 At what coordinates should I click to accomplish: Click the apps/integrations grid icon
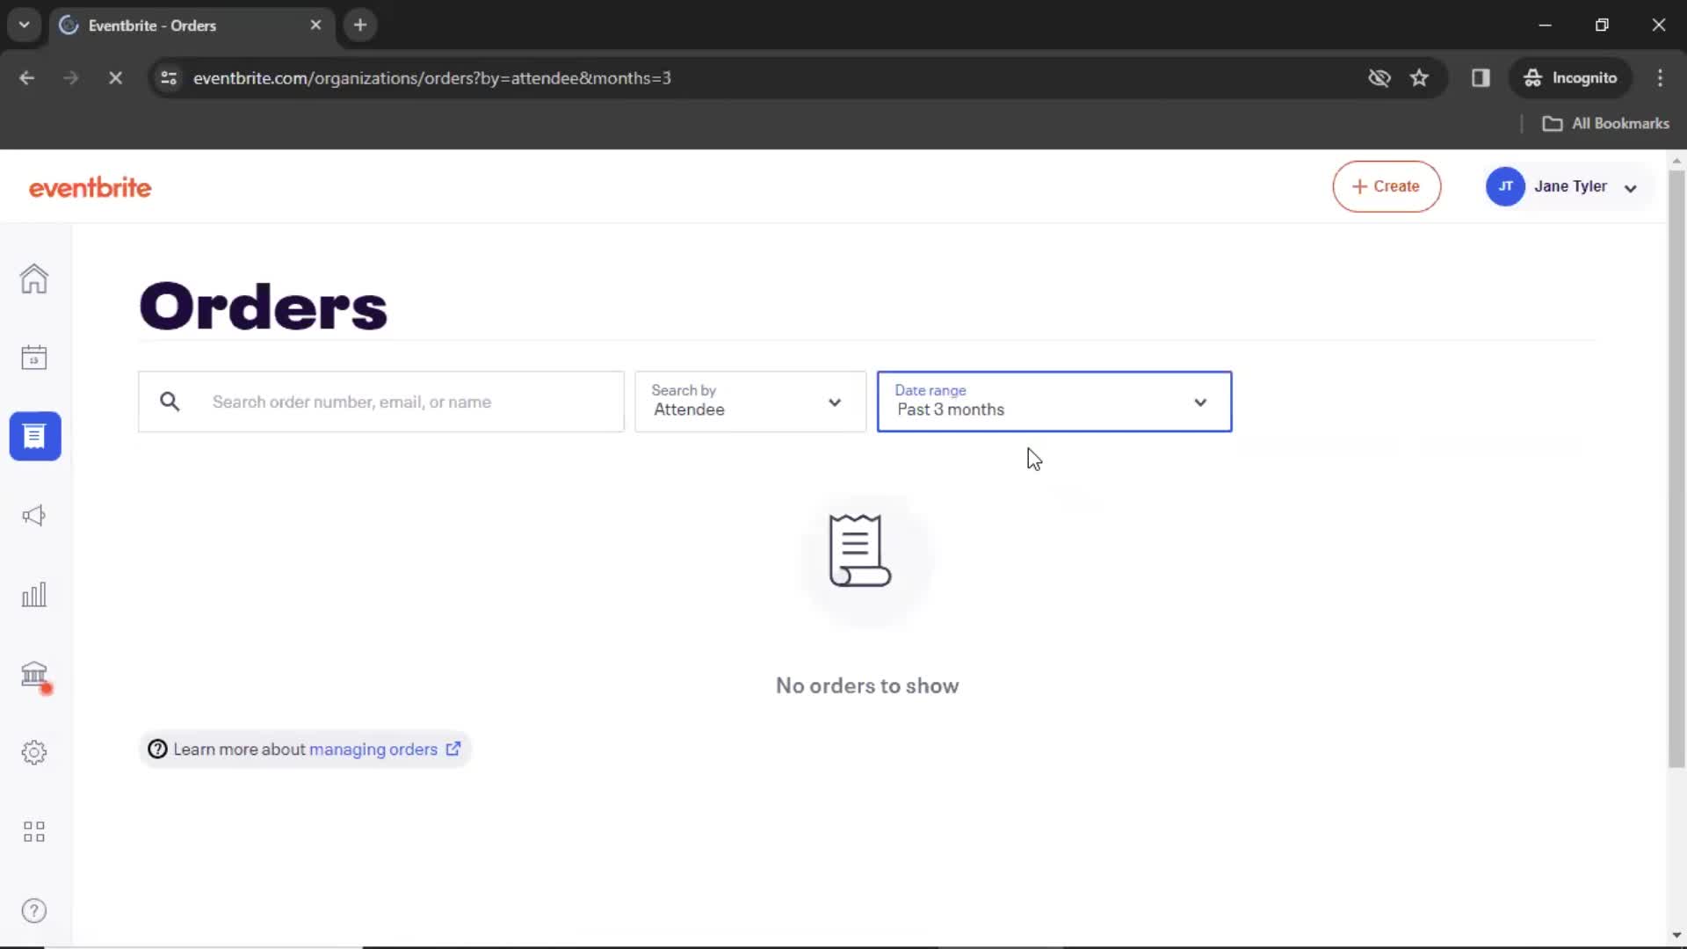[33, 832]
